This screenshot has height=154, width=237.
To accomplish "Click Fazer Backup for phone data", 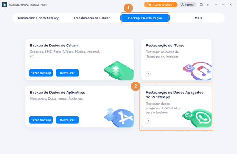I will tap(41, 73).
